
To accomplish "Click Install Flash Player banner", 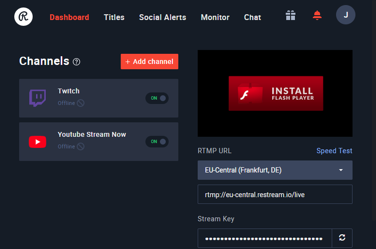I will pos(276,94).
